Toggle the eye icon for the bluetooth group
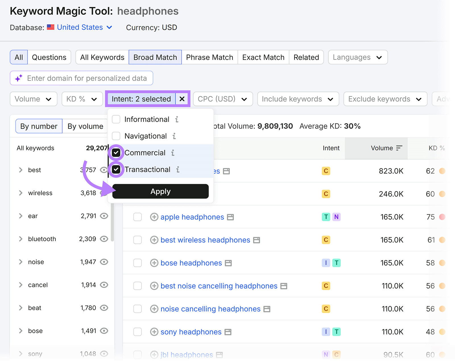Viewport: 455px width, 364px height. coord(104,239)
